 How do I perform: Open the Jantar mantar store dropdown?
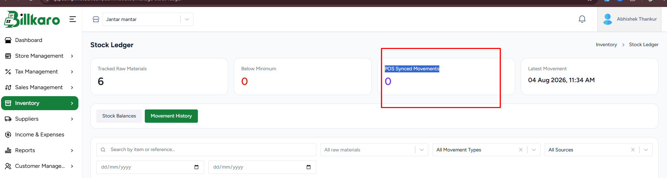[x=148, y=19]
